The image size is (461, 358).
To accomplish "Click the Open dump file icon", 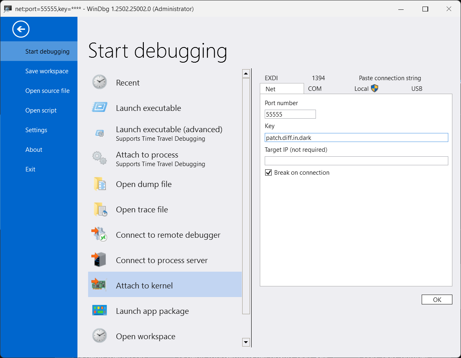I will point(99,184).
